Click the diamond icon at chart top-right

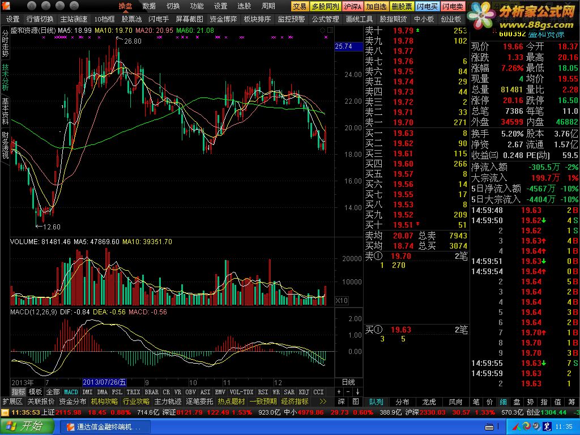coord(322,31)
